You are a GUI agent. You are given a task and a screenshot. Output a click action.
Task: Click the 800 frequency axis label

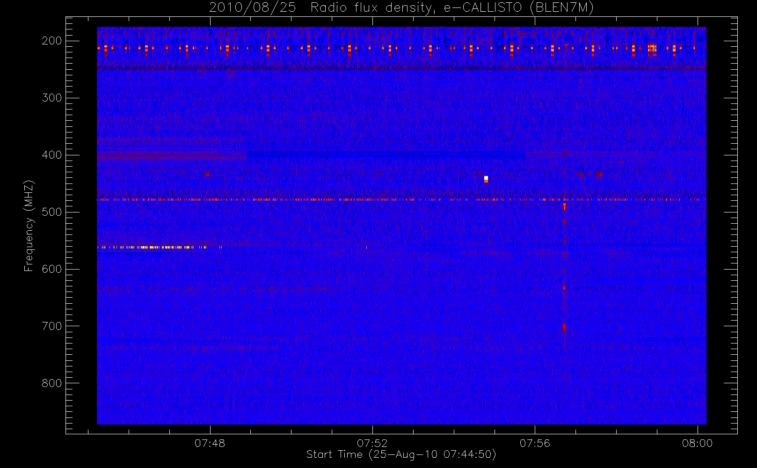tap(52, 383)
